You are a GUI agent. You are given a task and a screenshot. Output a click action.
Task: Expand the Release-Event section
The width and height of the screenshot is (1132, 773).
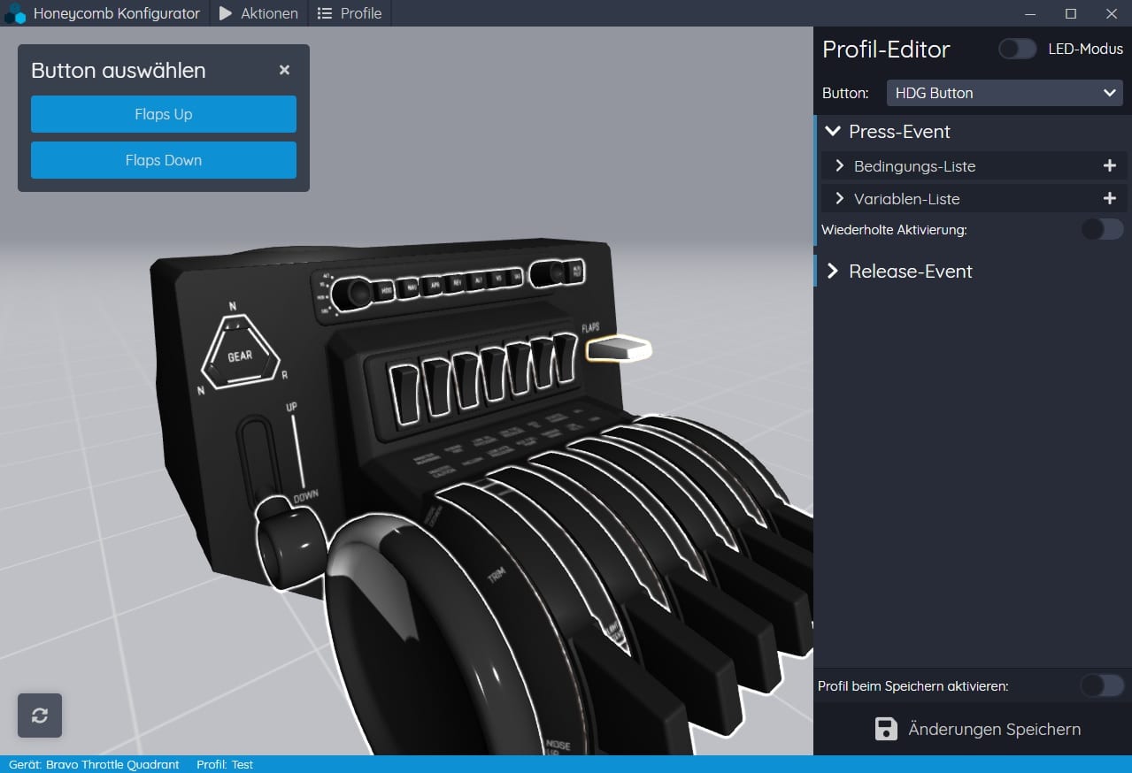[832, 272]
